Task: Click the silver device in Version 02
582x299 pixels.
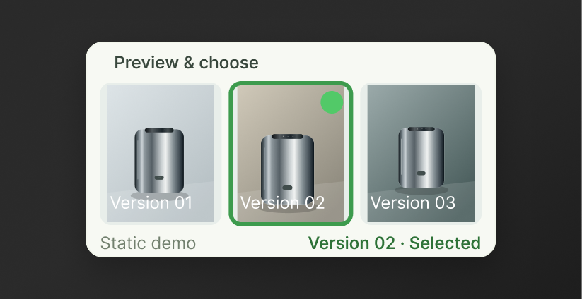Action: coord(287,169)
